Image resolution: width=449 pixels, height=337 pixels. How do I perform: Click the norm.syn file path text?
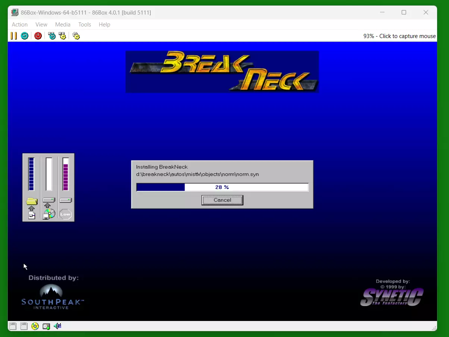[197, 174]
